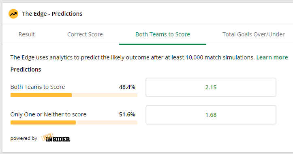Click the yellow trending arrow icon
293x154 pixels.
(x=13, y=14)
